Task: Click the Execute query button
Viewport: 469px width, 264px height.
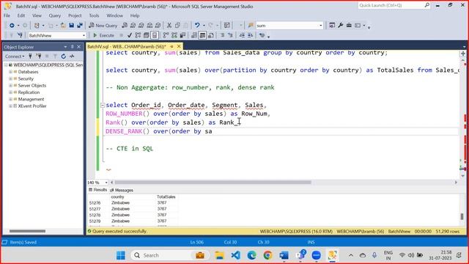Action: tap(103, 35)
